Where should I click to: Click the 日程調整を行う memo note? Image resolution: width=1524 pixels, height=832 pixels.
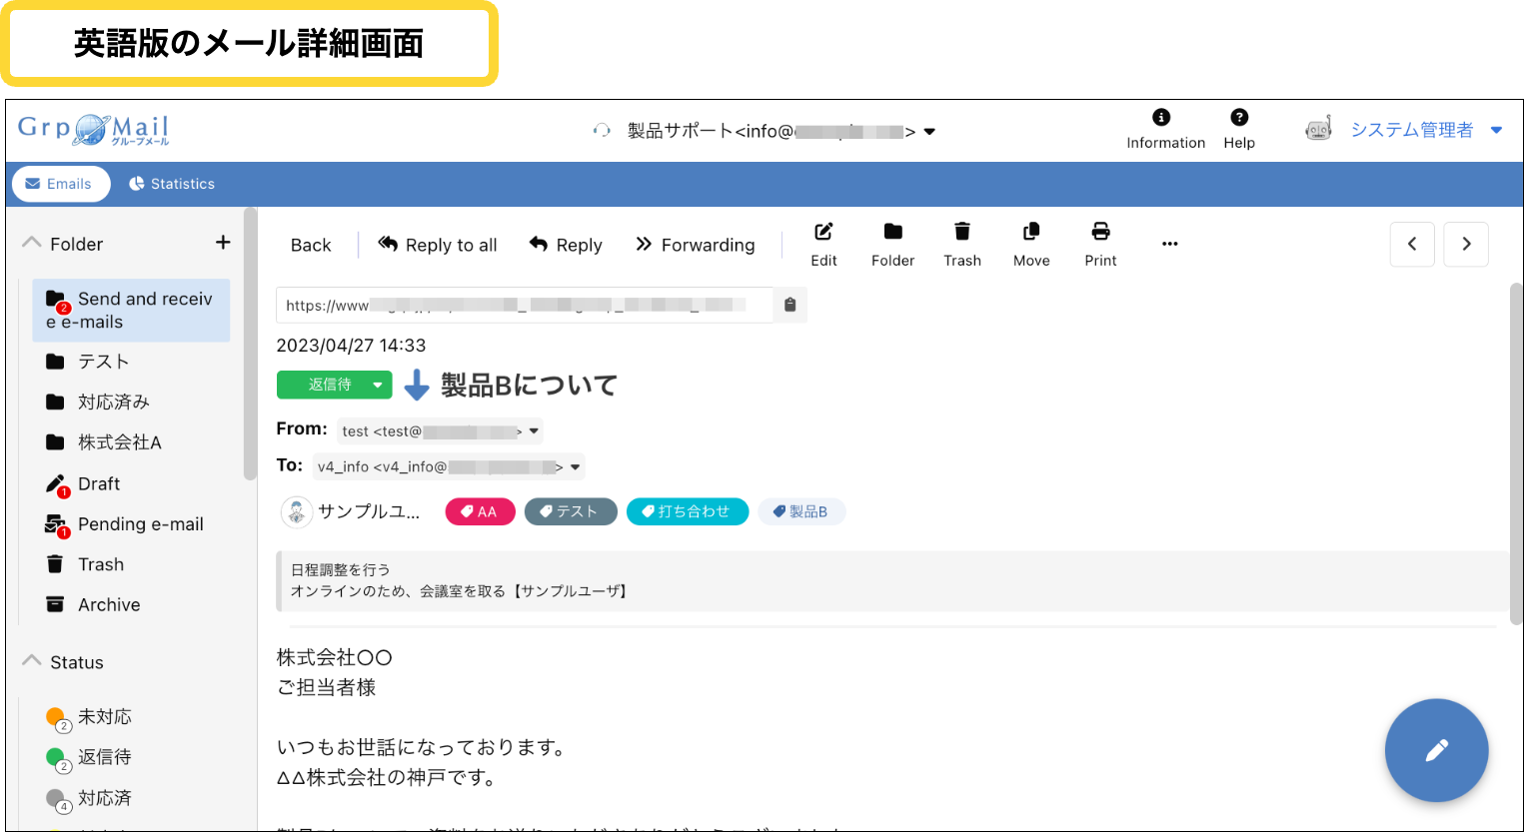[892, 580]
